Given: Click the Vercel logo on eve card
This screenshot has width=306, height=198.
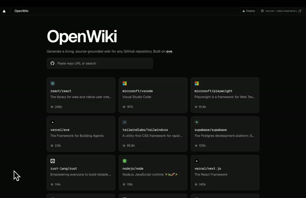Looking at the screenshot, I should pos(53,122).
